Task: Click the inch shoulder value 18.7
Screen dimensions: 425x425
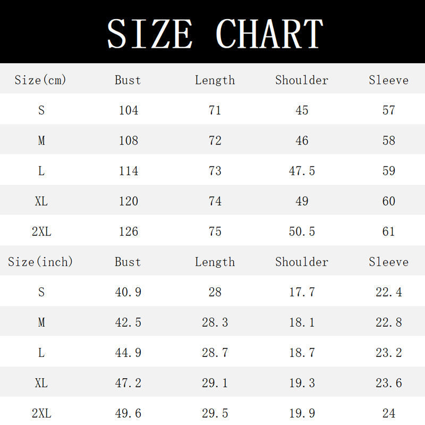Action: click(x=302, y=353)
